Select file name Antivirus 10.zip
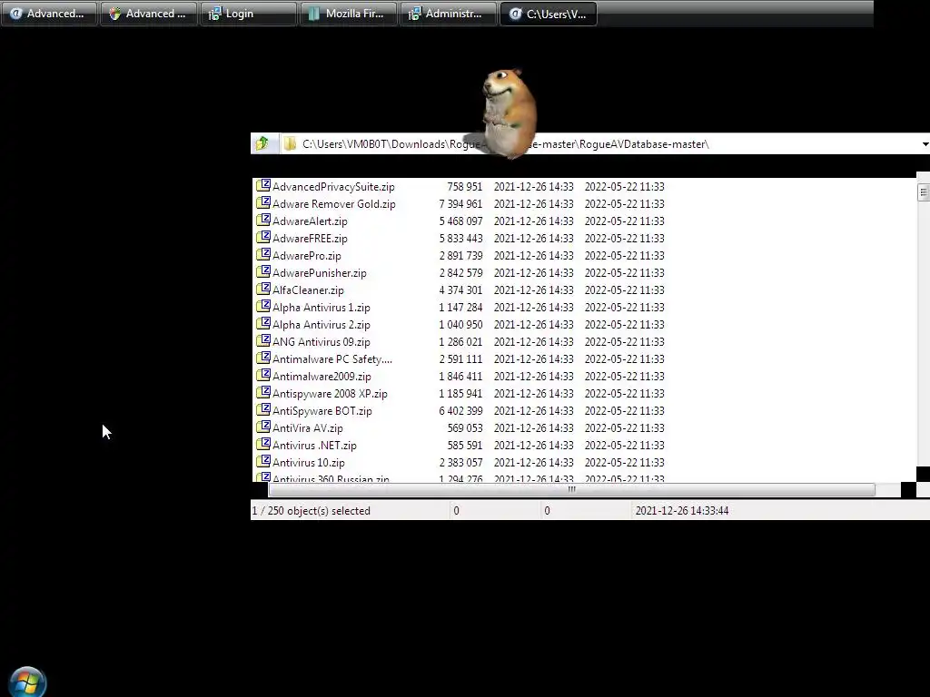 tap(309, 462)
